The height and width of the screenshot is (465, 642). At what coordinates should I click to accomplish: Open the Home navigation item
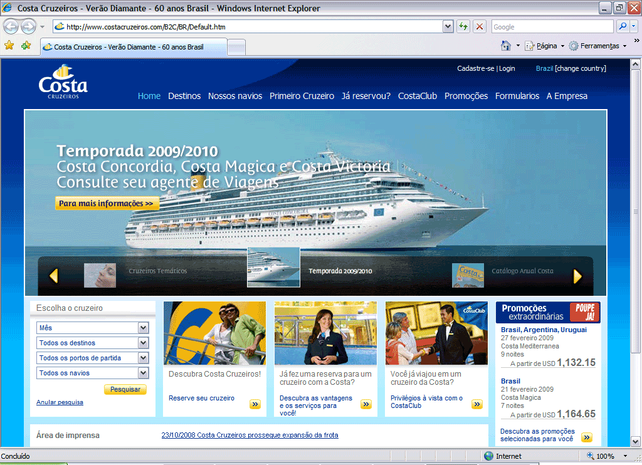point(149,96)
